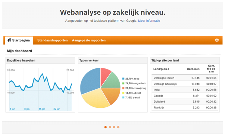Screen dimensions: 225x136
Task: Click the 18.948 visits value
Action: coord(195,84)
